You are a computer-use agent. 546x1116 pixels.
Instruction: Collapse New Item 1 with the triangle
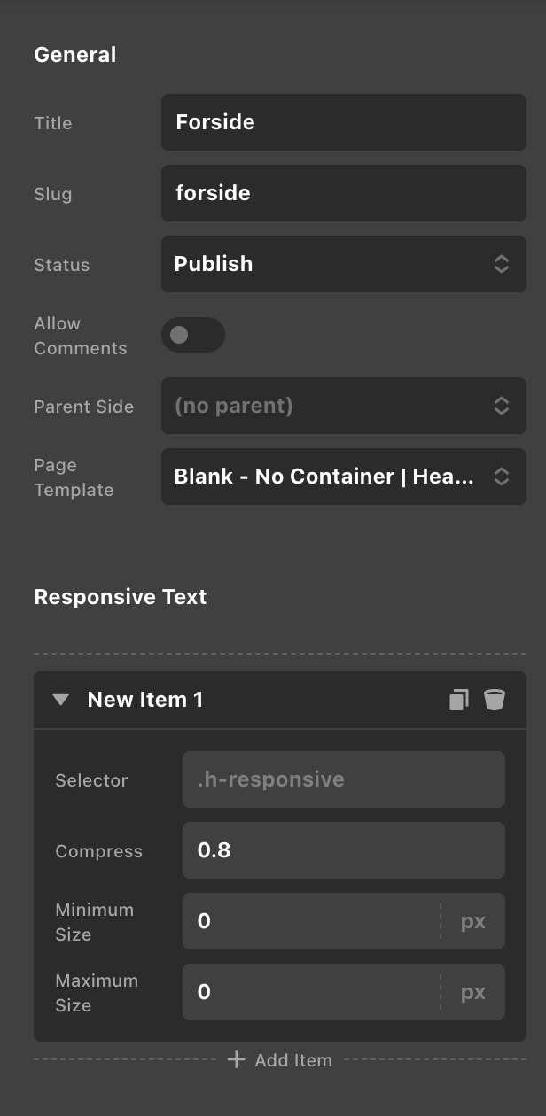click(x=60, y=700)
